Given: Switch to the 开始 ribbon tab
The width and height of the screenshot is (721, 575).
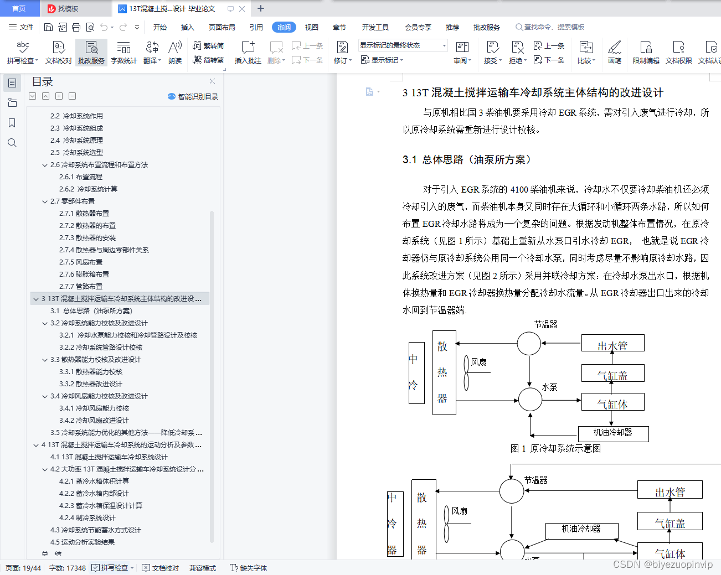Looking at the screenshot, I should [160, 27].
